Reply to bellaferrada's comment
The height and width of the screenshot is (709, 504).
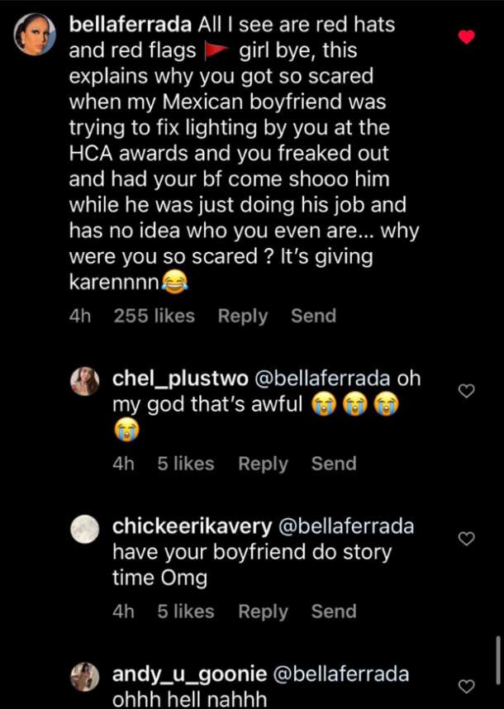click(243, 316)
